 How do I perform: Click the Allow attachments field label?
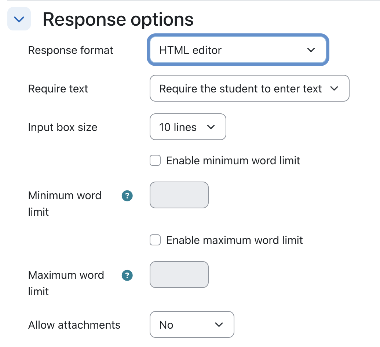[74, 325]
